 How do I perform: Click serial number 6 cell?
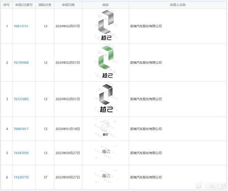pyautogui.click(x=7, y=177)
